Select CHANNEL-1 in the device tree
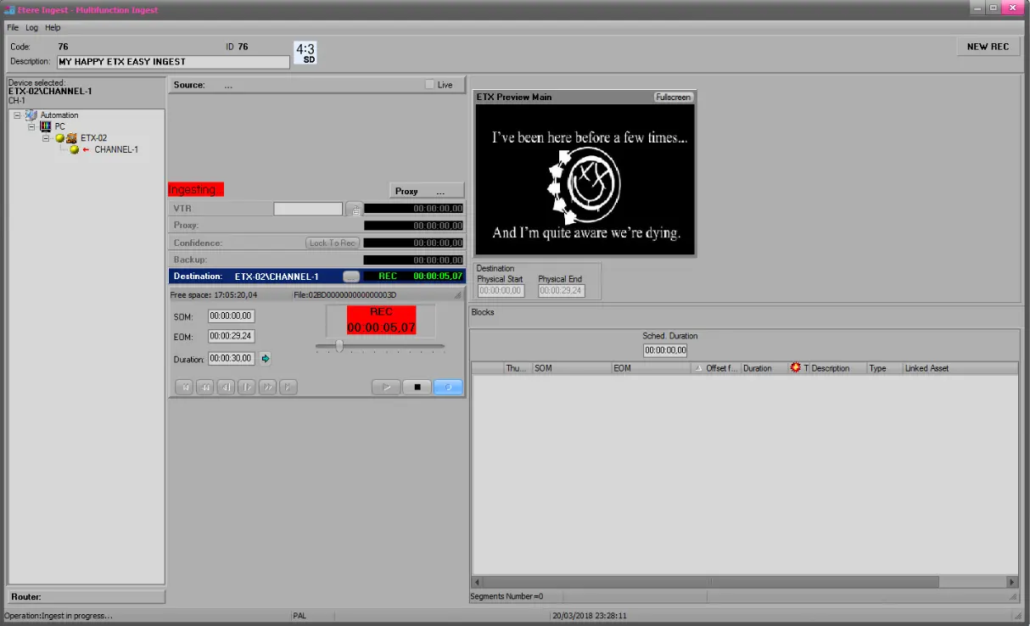 pos(116,149)
